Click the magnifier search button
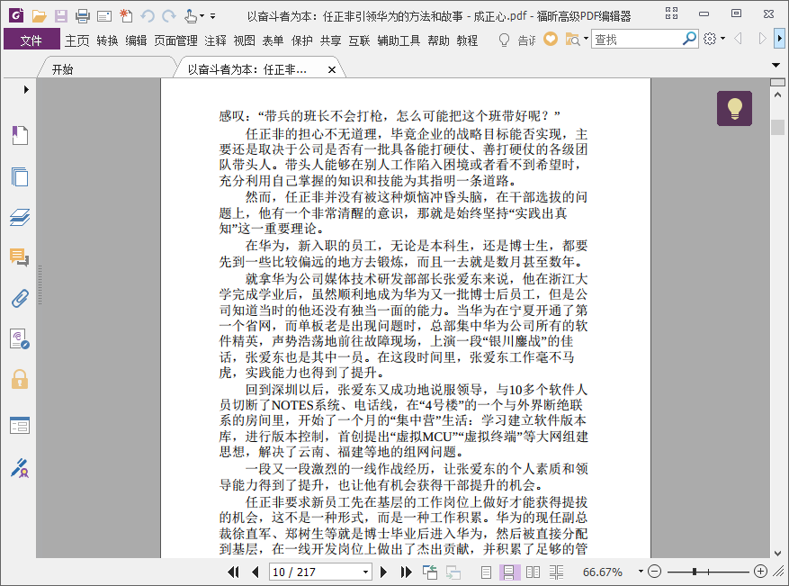Screen dimensions: 789x586 tap(689, 39)
